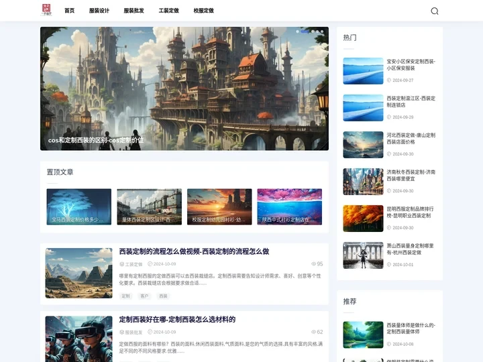Click the clock icon beside date 2024-09-29

click(x=389, y=117)
